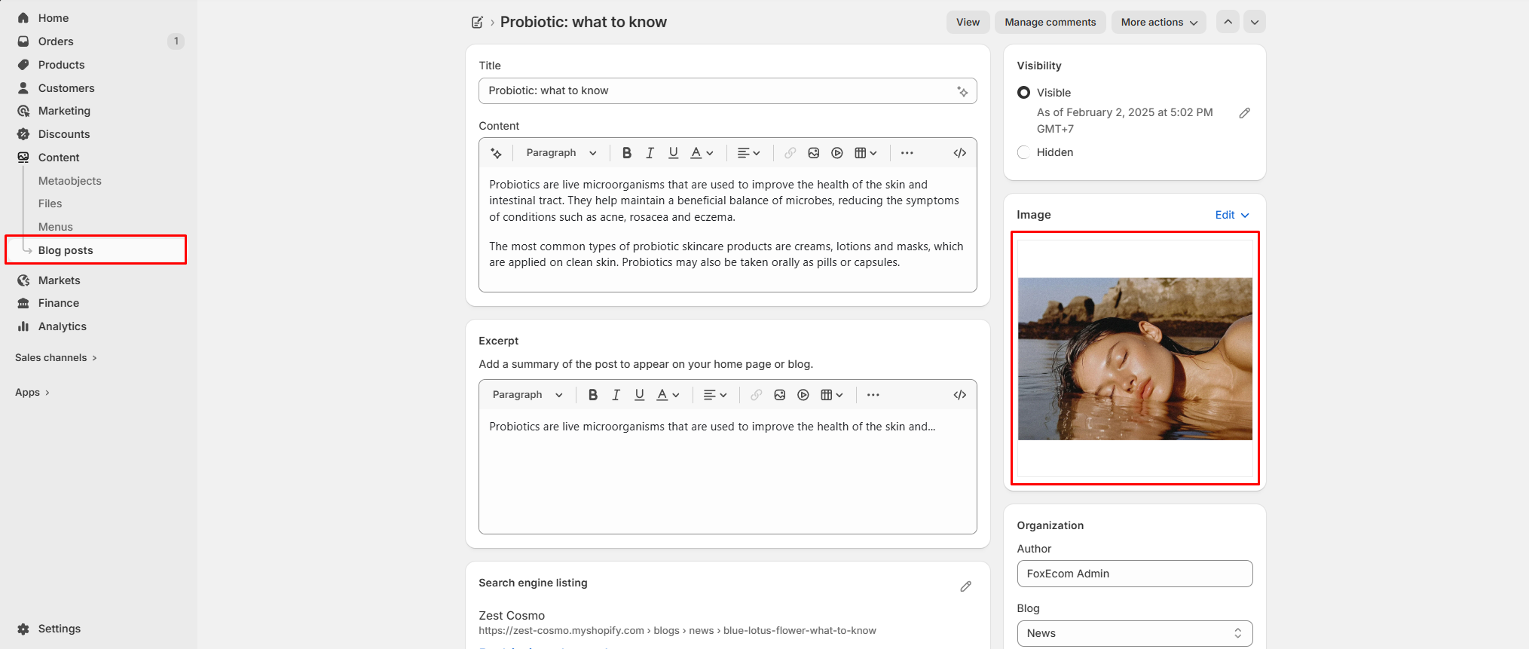Click the View button
Viewport: 1529px width, 649px height.
pos(968,22)
